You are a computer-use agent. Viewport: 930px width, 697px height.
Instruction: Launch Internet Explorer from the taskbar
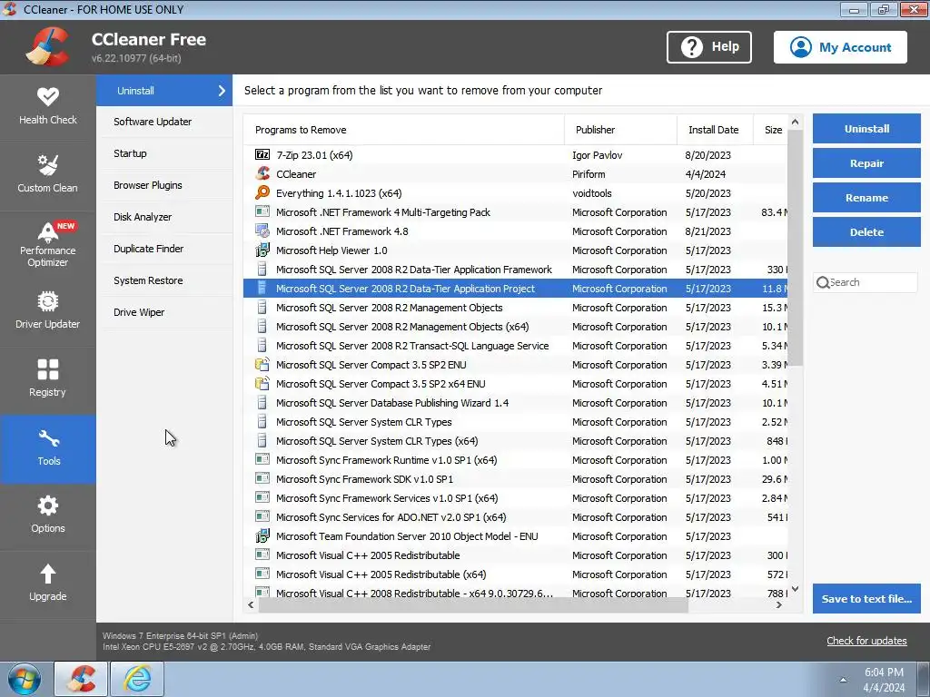coord(137,679)
